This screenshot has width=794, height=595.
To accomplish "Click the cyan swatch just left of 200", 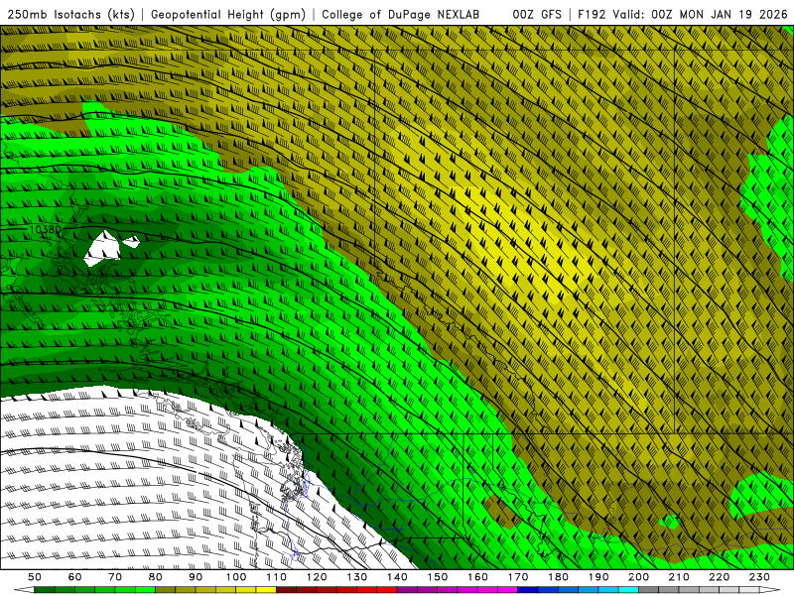I will pos(628,590).
